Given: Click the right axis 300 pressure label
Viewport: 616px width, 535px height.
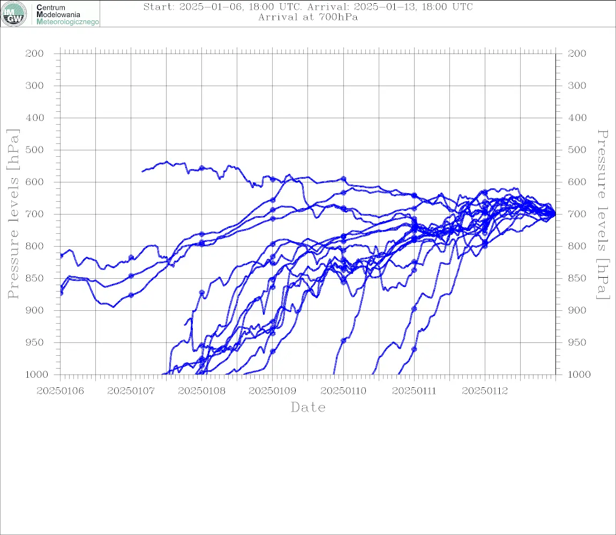Looking at the screenshot, I should [x=577, y=86].
